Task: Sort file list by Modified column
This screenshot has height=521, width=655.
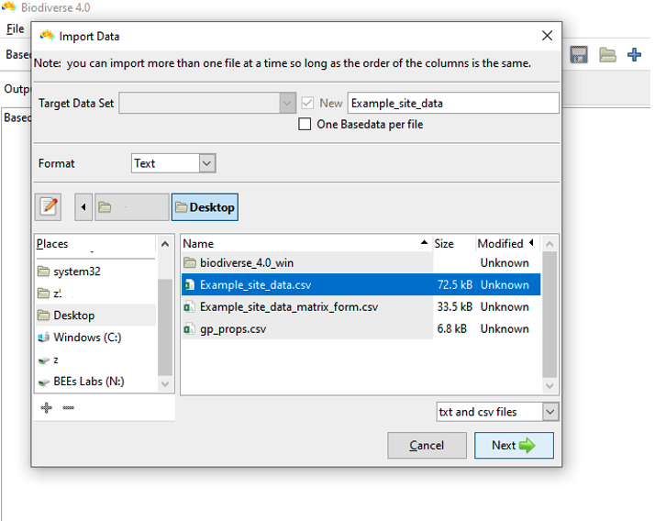Action: (507, 243)
